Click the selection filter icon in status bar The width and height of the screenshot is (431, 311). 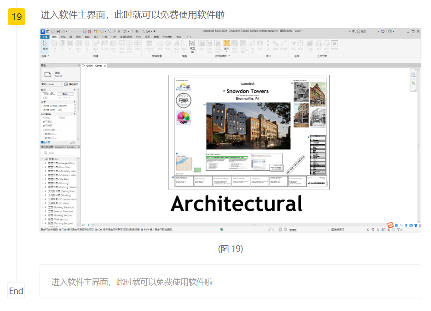399,229
